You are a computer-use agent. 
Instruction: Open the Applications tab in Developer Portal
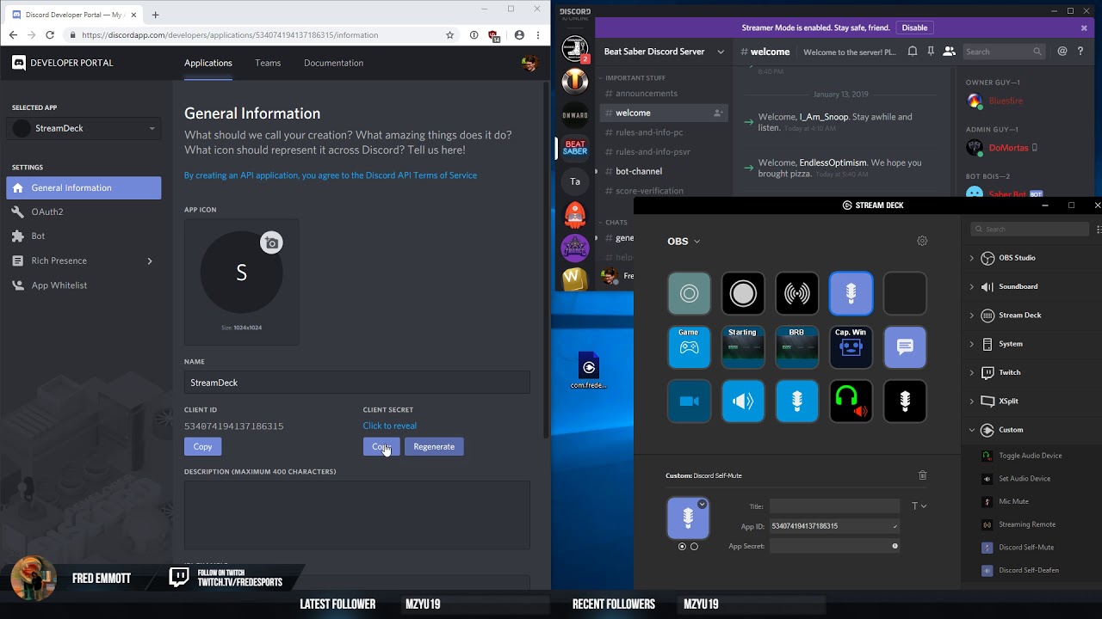point(208,63)
